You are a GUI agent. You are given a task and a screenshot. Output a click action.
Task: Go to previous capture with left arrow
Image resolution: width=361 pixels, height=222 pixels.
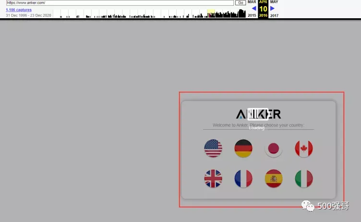[x=254, y=9]
